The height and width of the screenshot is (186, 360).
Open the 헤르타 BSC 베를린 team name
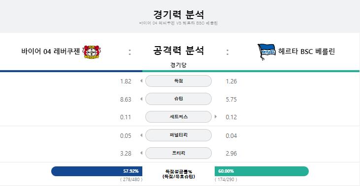306,51
